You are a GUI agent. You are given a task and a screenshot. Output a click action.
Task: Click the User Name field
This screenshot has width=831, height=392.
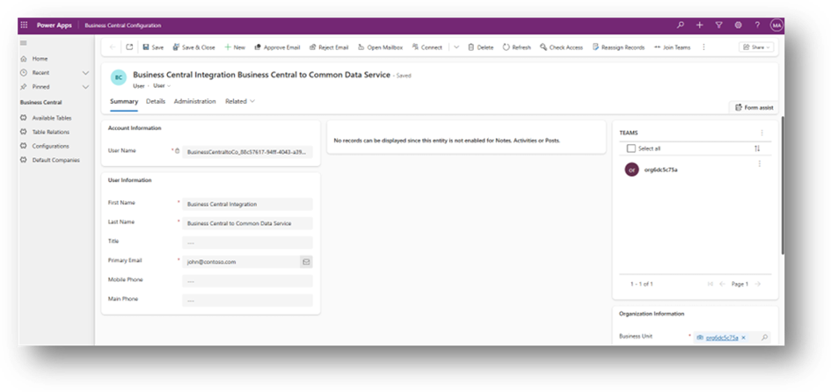pyautogui.click(x=247, y=152)
